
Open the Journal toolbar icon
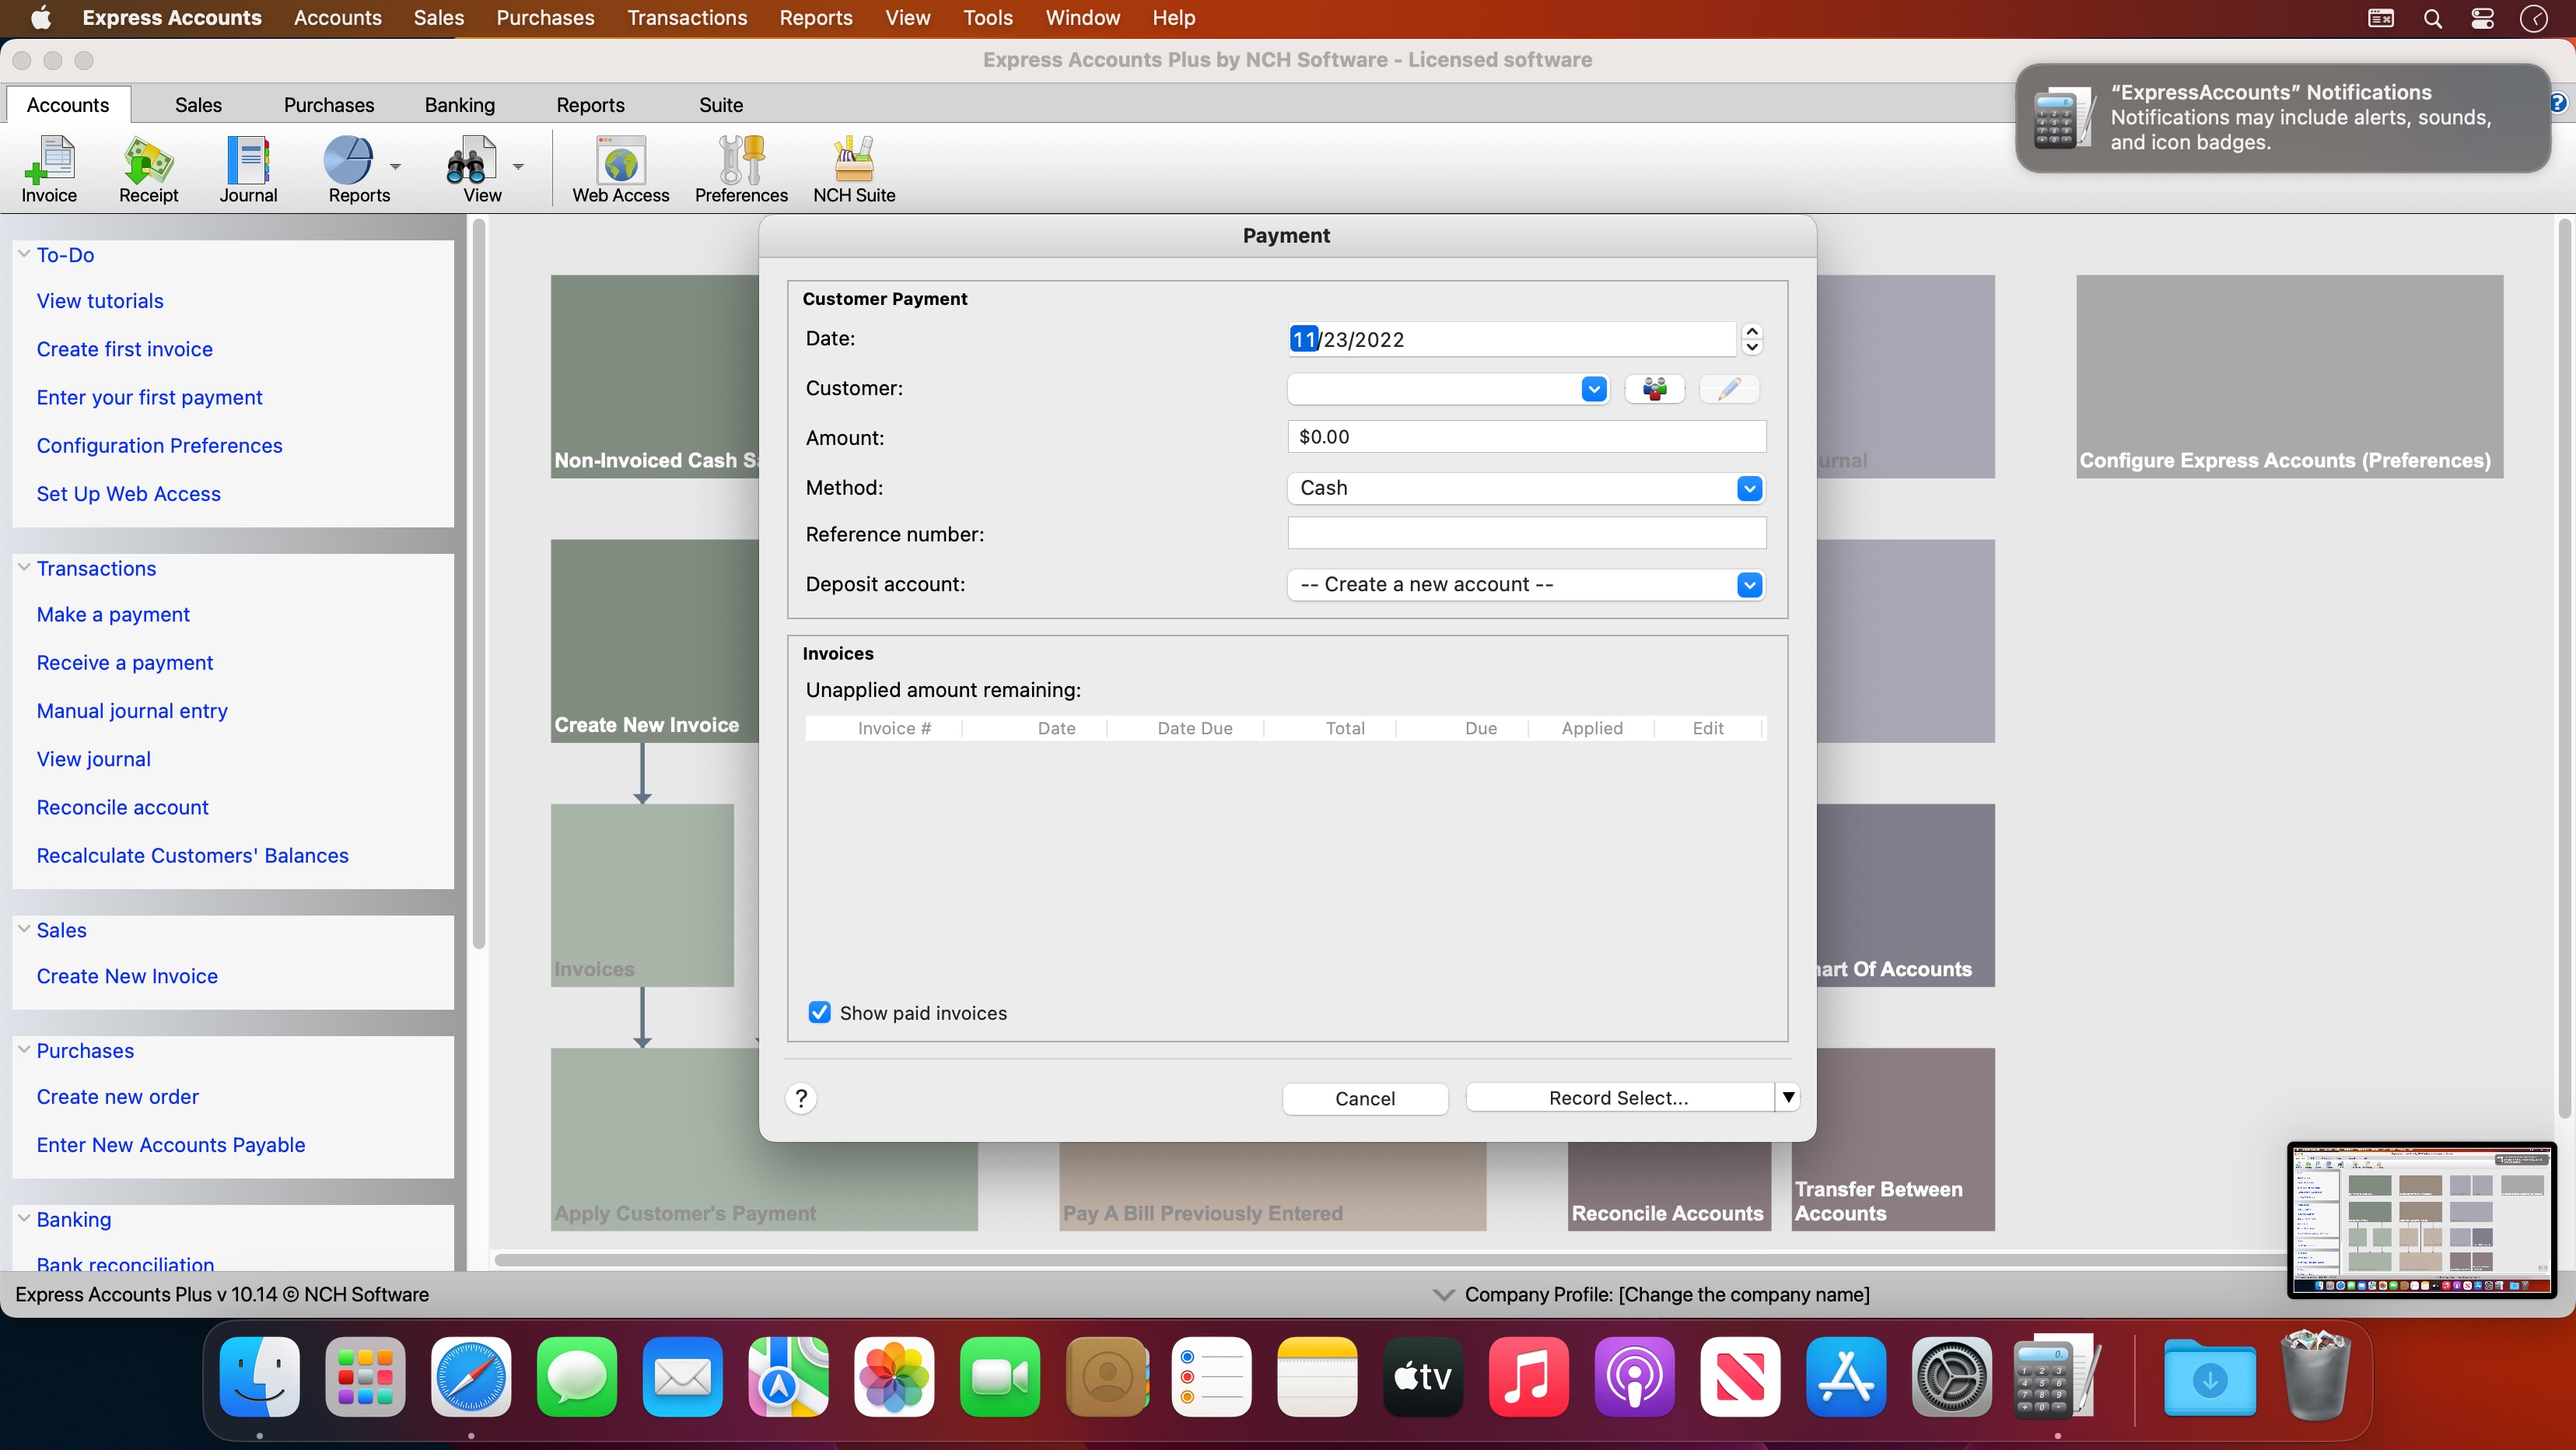click(248, 168)
